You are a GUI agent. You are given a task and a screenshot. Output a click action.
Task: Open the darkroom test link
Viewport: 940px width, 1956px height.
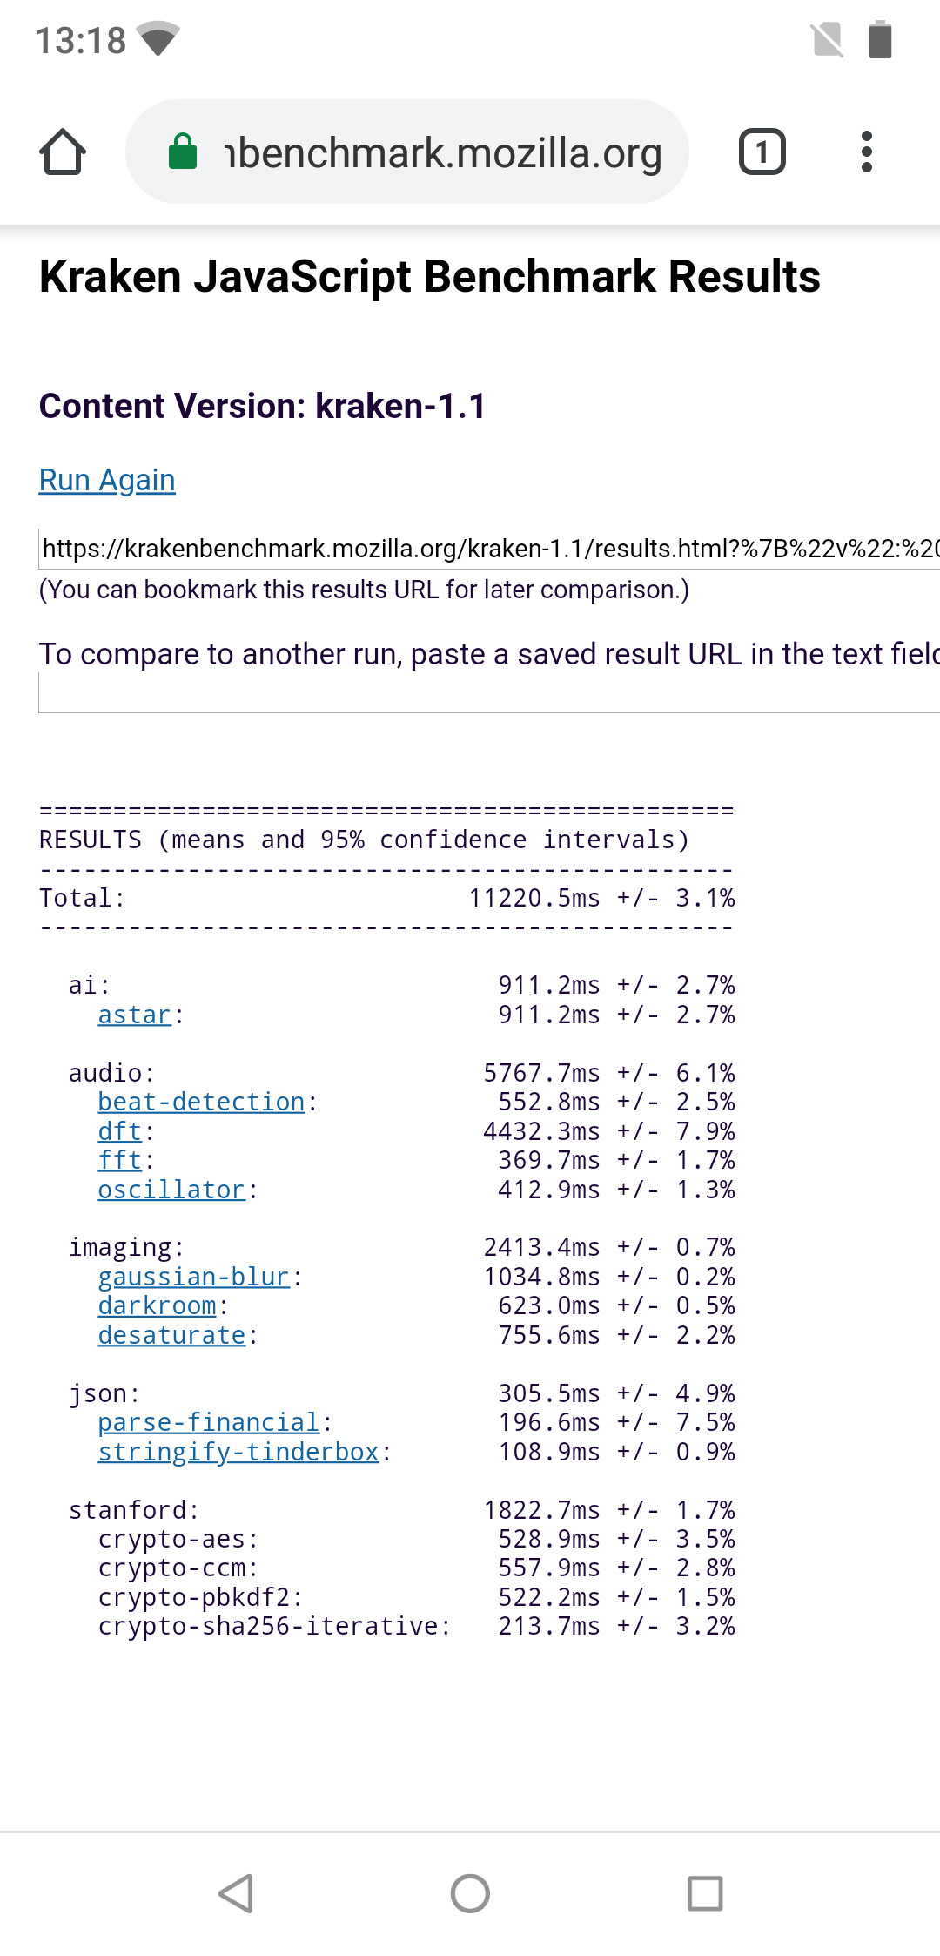[157, 1305]
